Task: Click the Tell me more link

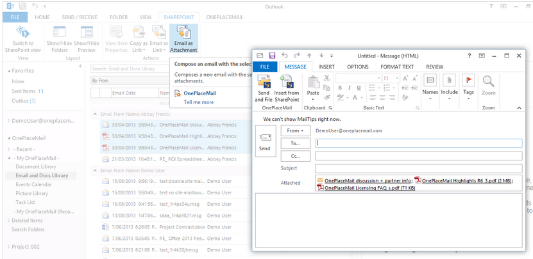Action: click(x=198, y=102)
